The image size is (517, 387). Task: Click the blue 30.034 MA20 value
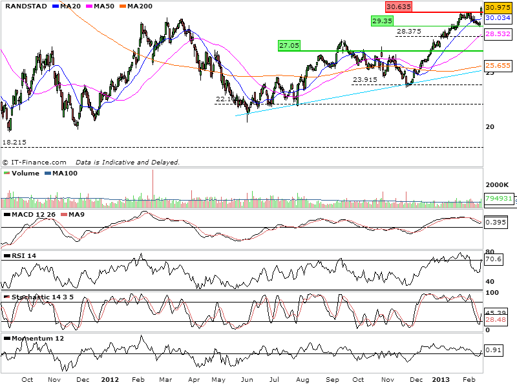[498, 18]
